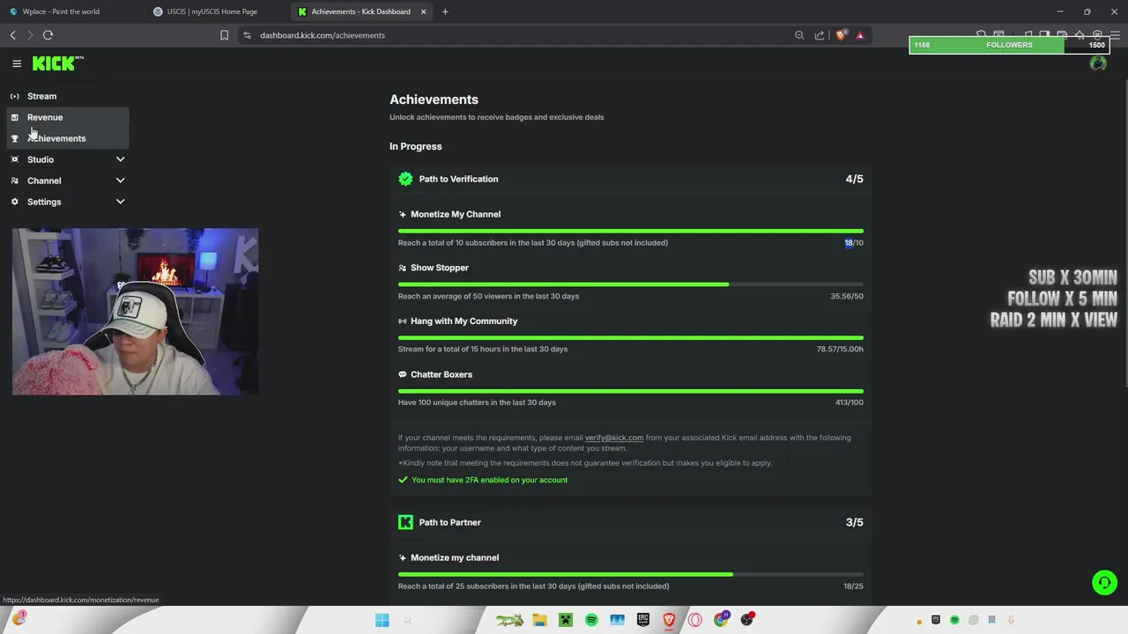Expand the Settings sidebar section chevron
The image size is (1128, 634).
(x=121, y=202)
